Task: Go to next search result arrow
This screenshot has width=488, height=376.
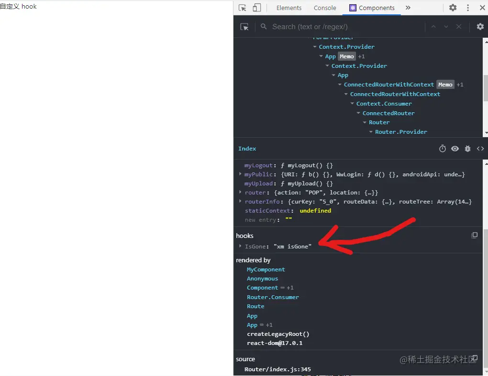Action: (x=446, y=27)
